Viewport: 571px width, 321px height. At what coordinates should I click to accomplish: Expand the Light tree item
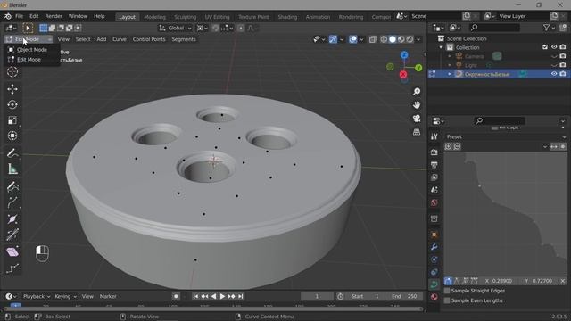pos(450,65)
